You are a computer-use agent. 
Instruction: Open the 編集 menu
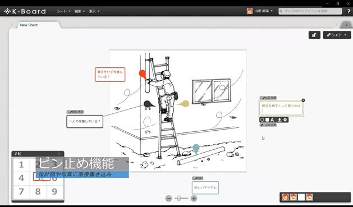80,11
